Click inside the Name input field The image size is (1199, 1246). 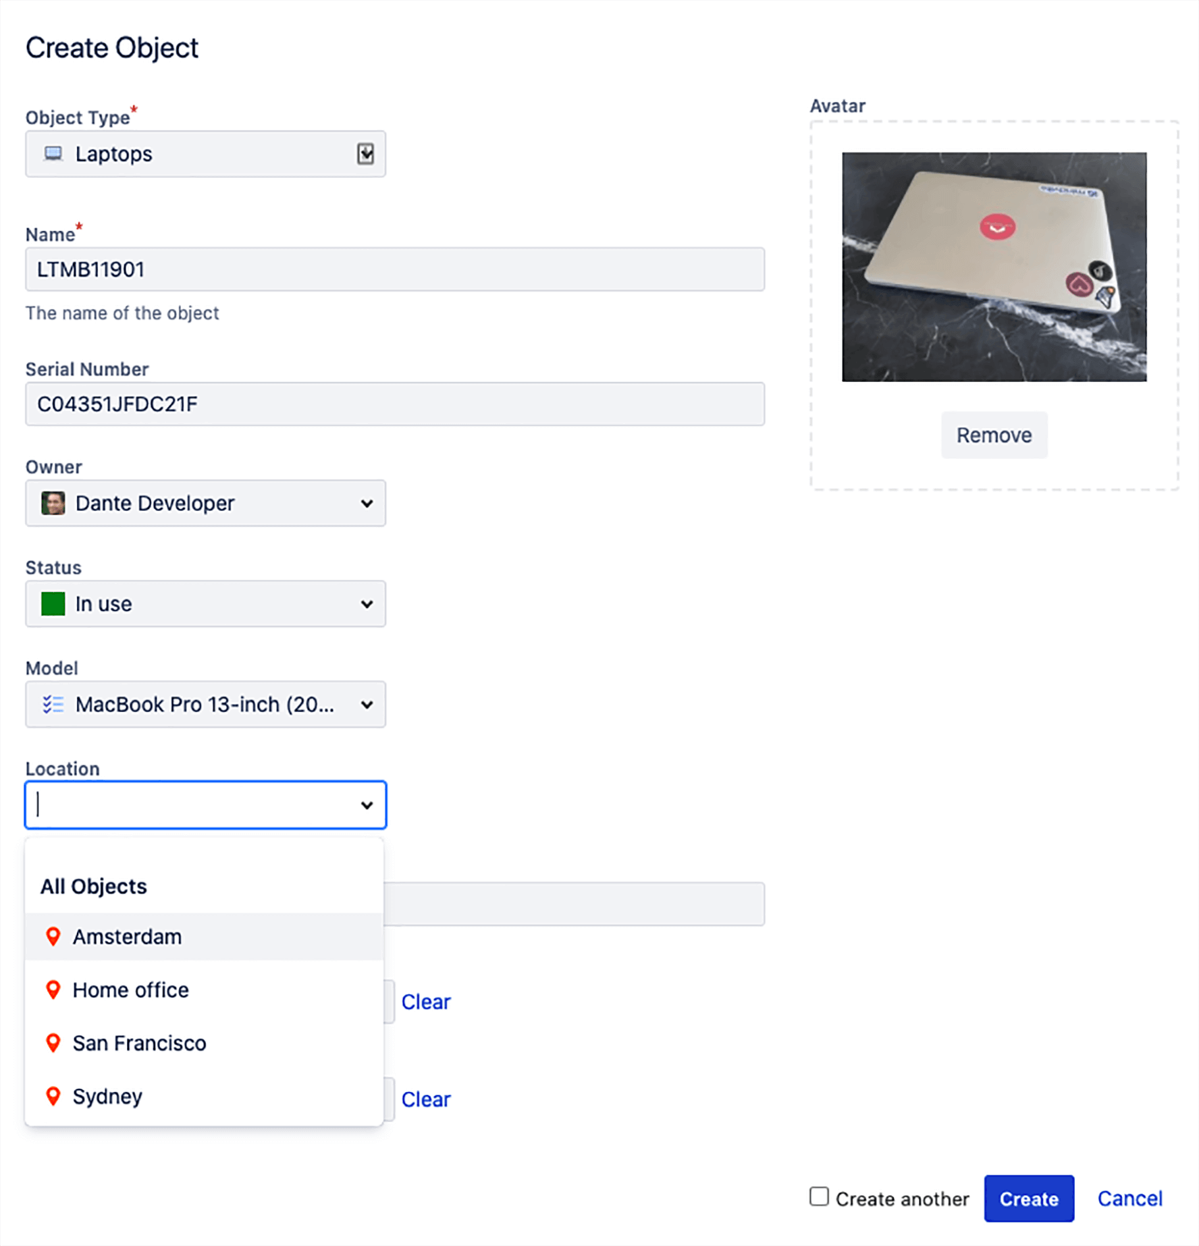[395, 269]
